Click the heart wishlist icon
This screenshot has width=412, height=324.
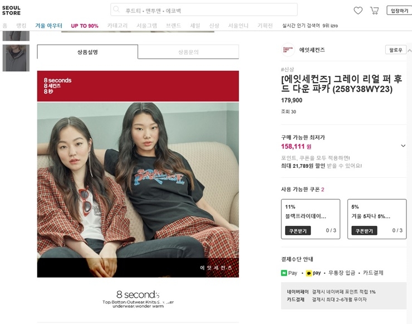[x=358, y=11]
